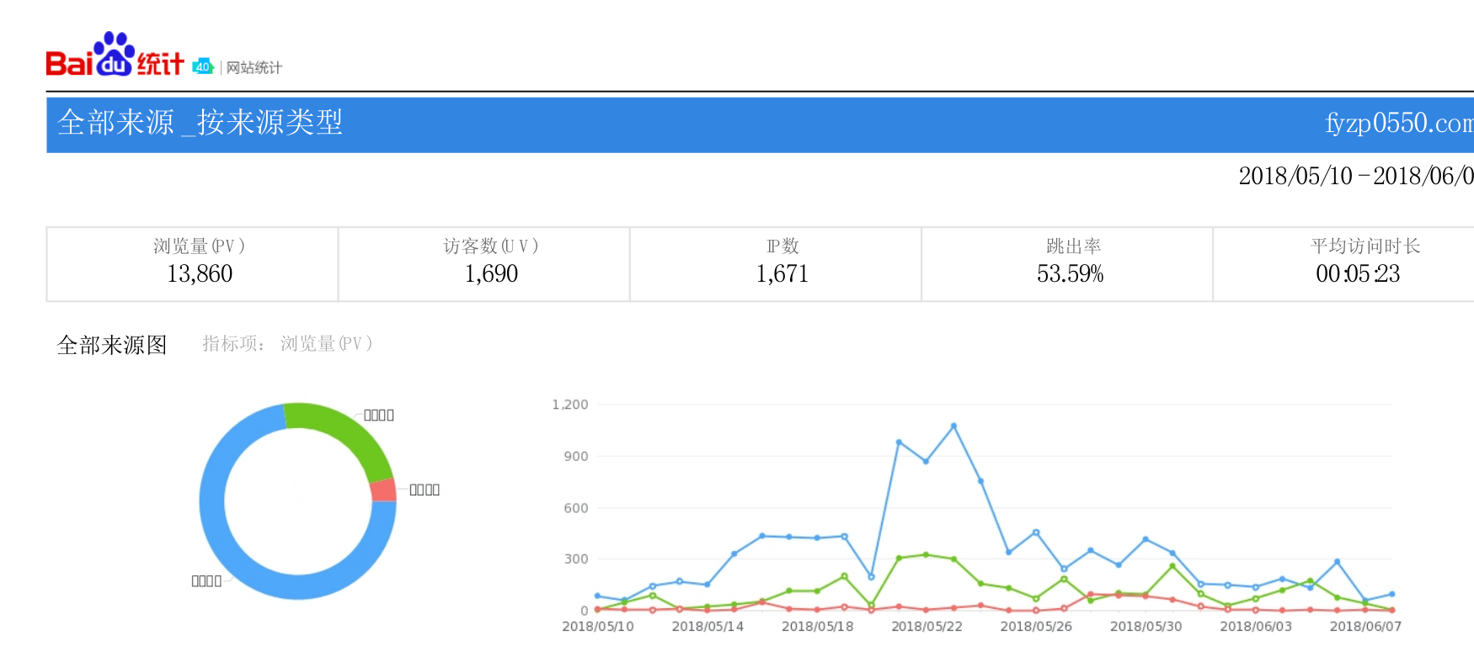Select the 跳出率 value 53.59%
This screenshot has width=1474, height=646.
pyautogui.click(x=1070, y=273)
